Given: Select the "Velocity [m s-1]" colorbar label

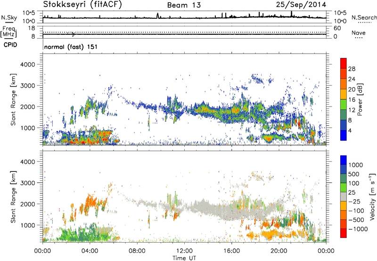Looking at the screenshot, I should pyautogui.click(x=372, y=196).
